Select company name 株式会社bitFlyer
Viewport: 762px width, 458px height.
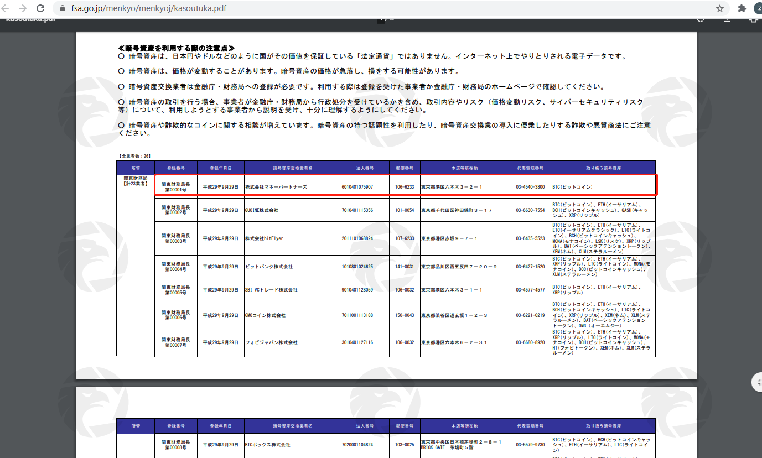click(264, 238)
